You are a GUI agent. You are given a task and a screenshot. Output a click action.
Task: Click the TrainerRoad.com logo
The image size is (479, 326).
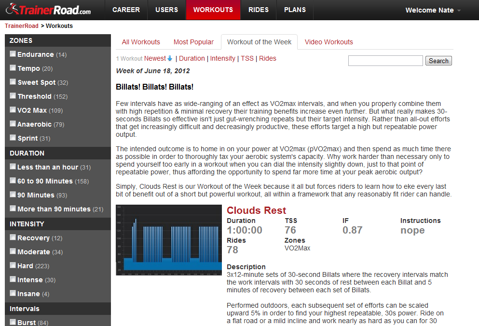point(48,10)
